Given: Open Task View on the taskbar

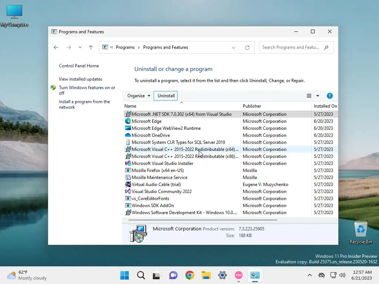Looking at the screenshot, I should 157,275.
